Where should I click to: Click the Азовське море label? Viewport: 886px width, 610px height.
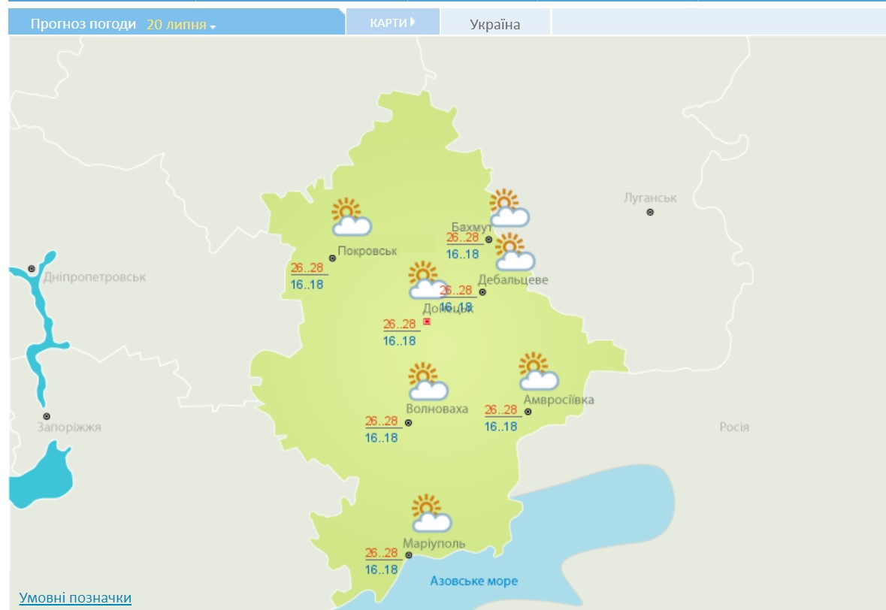click(x=473, y=581)
